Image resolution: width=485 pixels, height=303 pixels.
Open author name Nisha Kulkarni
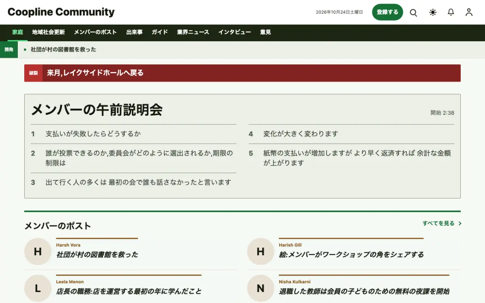click(x=295, y=282)
